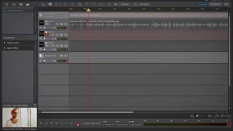Click Track 1 waveform icon
This screenshot has width=233, height=131.
(x=42, y=23)
